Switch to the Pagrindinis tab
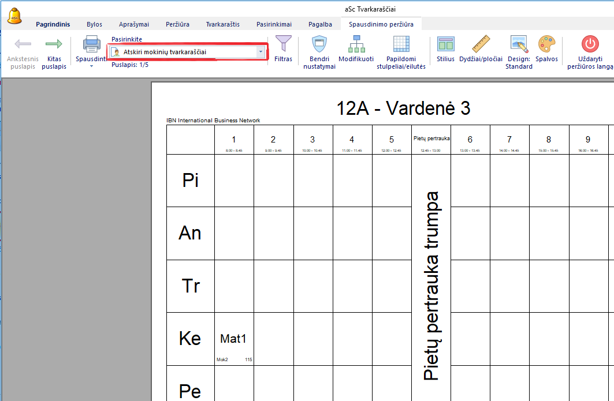This screenshot has height=401, width=614. tap(53, 24)
